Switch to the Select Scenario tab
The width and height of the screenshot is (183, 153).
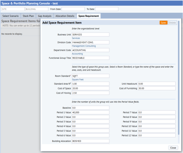pos(10,16)
